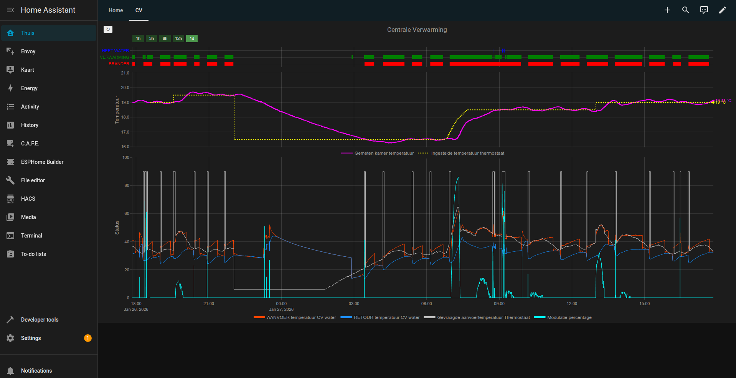Open the Notifications panel
The height and width of the screenshot is (378, 736).
tap(36, 371)
